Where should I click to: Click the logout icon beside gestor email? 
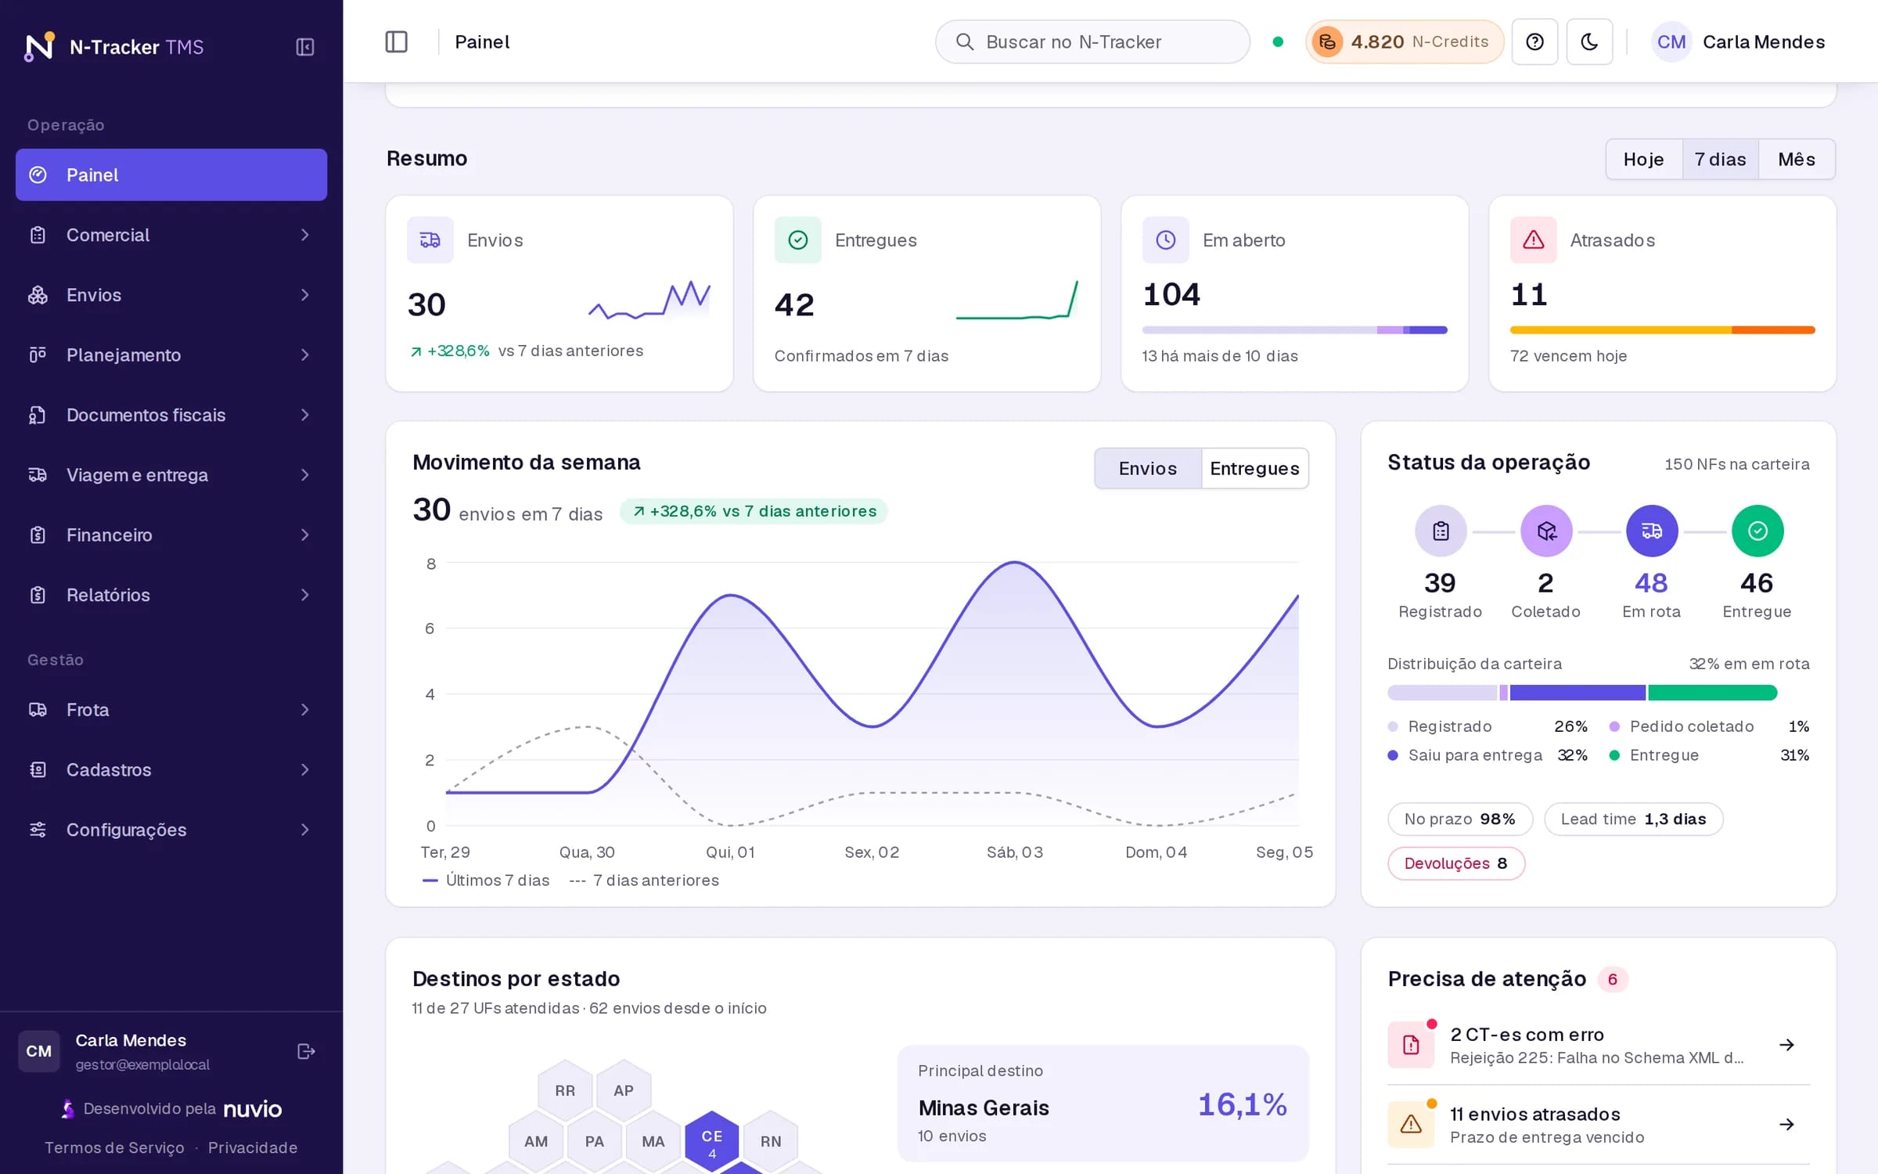pyautogui.click(x=306, y=1051)
